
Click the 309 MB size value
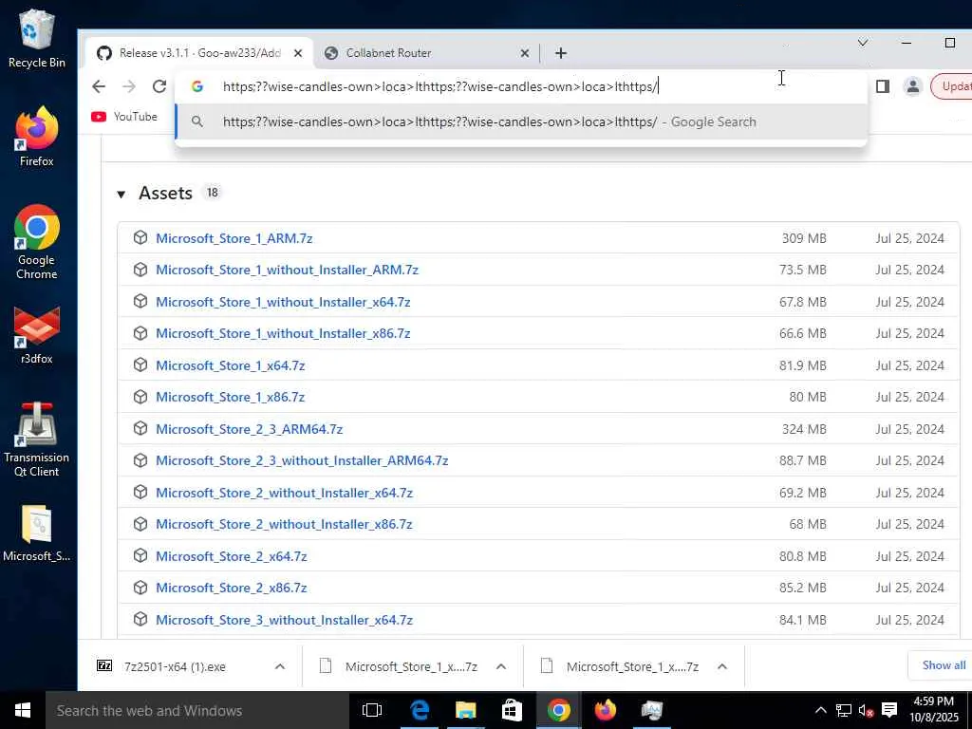click(x=804, y=238)
